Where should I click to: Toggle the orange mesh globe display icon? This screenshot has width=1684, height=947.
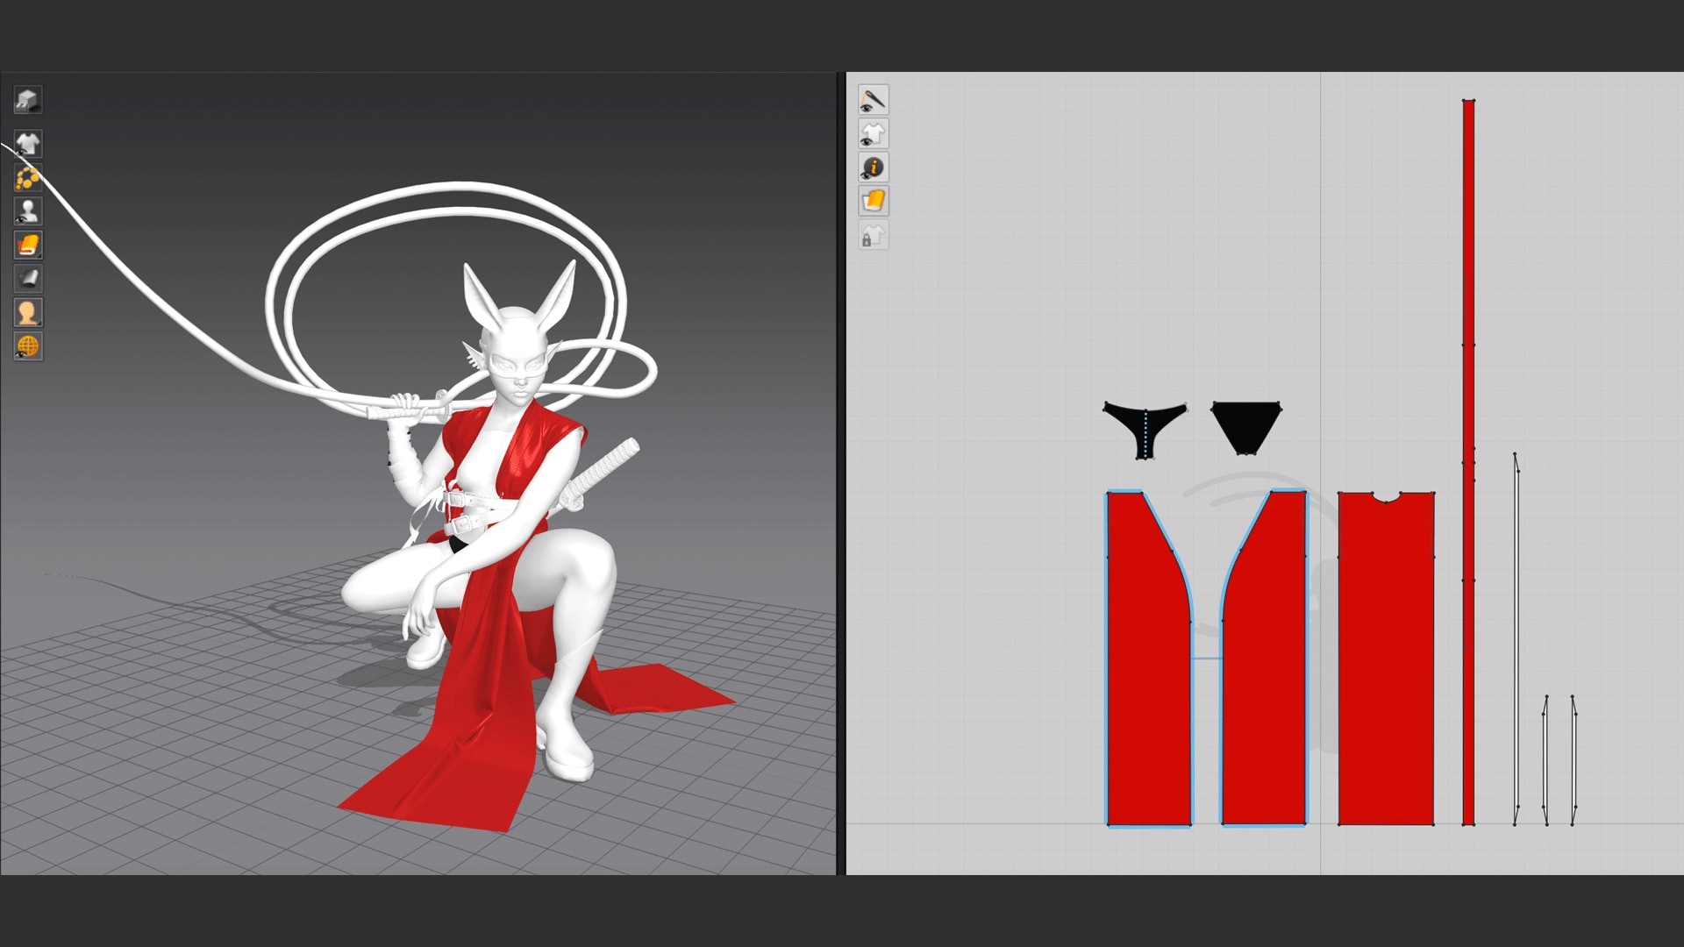(28, 345)
